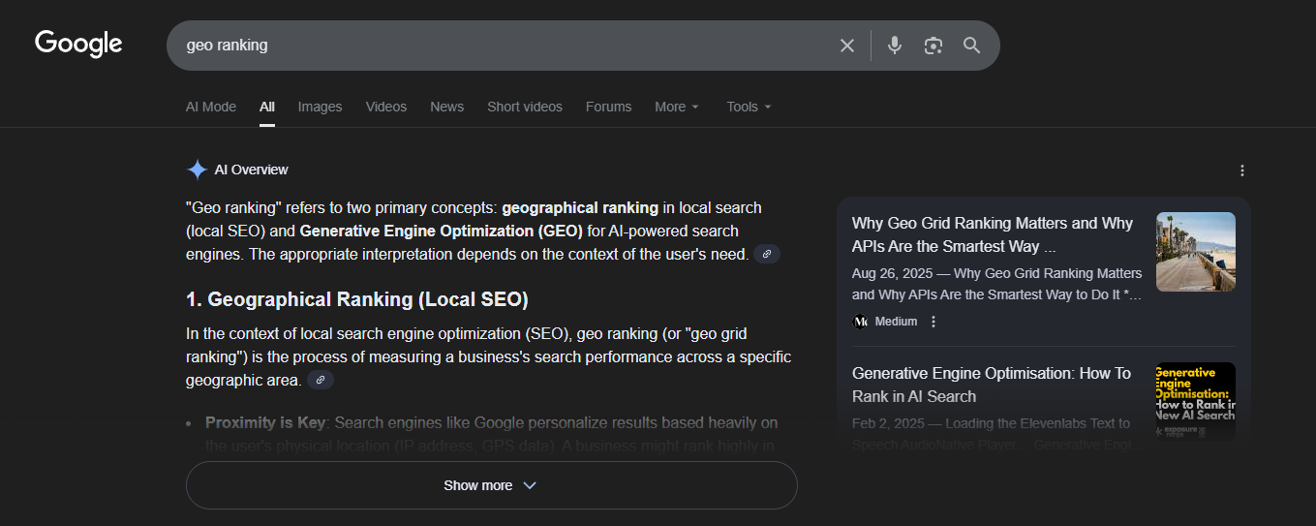
Task: Click the Generative Engine Optimisation thumbnail
Action: coord(1196,402)
